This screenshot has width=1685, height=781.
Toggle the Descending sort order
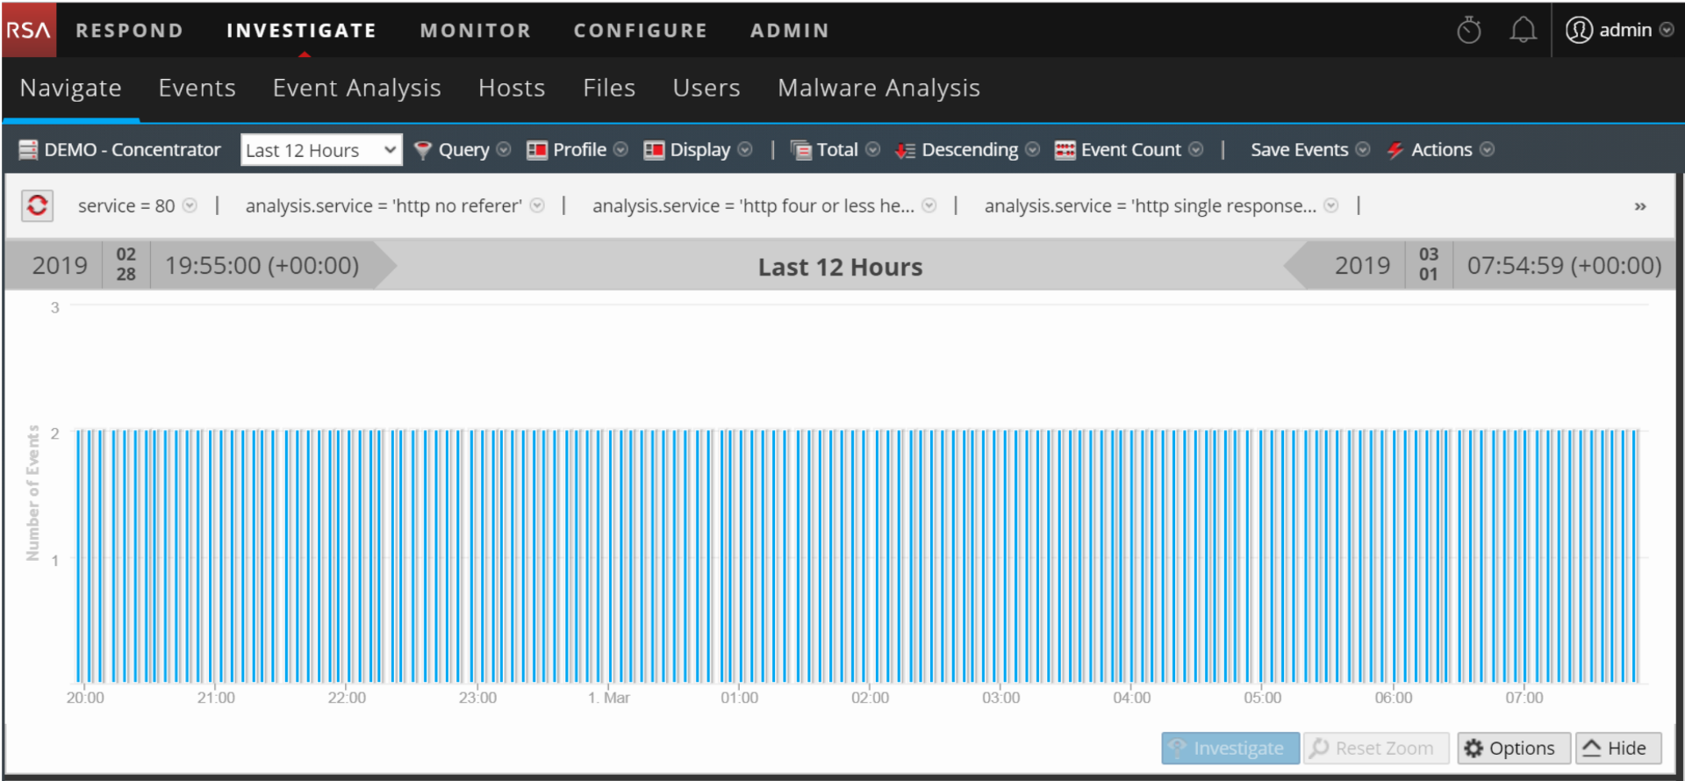tap(967, 150)
